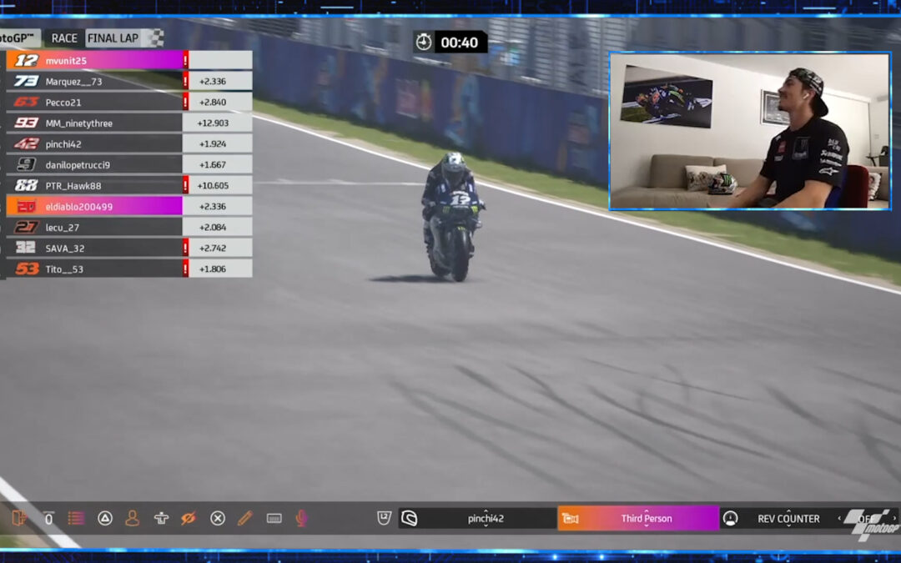Click the 00:40 timer display
Image resolution: width=901 pixels, height=563 pixels.
pos(459,43)
